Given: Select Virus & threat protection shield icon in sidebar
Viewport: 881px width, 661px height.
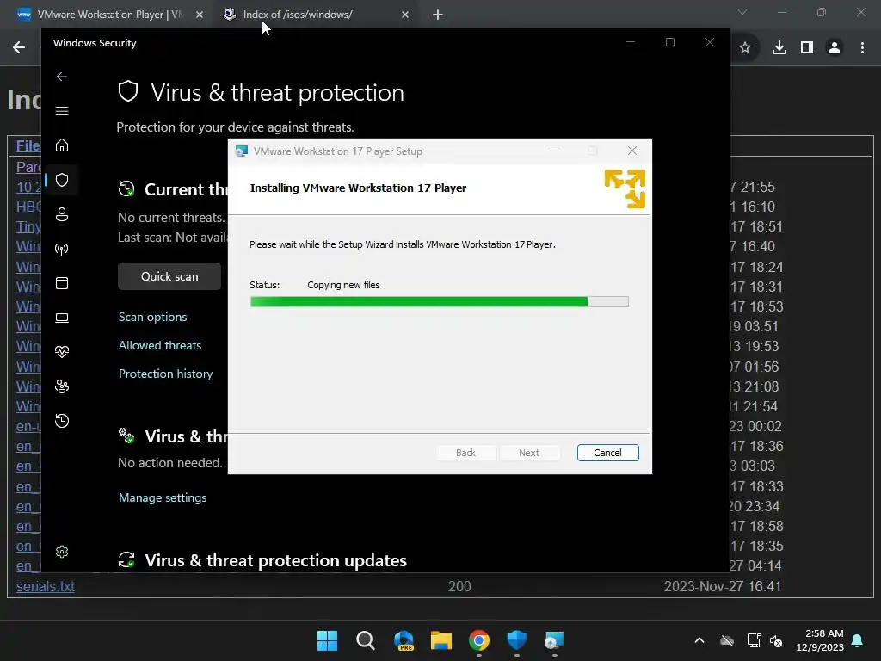Looking at the screenshot, I should tap(62, 180).
